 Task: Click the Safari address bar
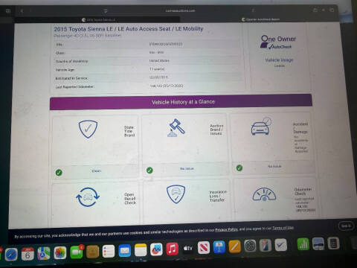[180, 10]
